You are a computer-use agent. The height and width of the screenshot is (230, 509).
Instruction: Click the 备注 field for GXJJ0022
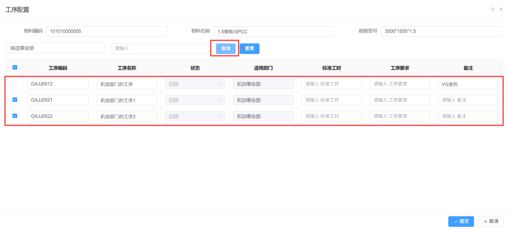click(468, 116)
